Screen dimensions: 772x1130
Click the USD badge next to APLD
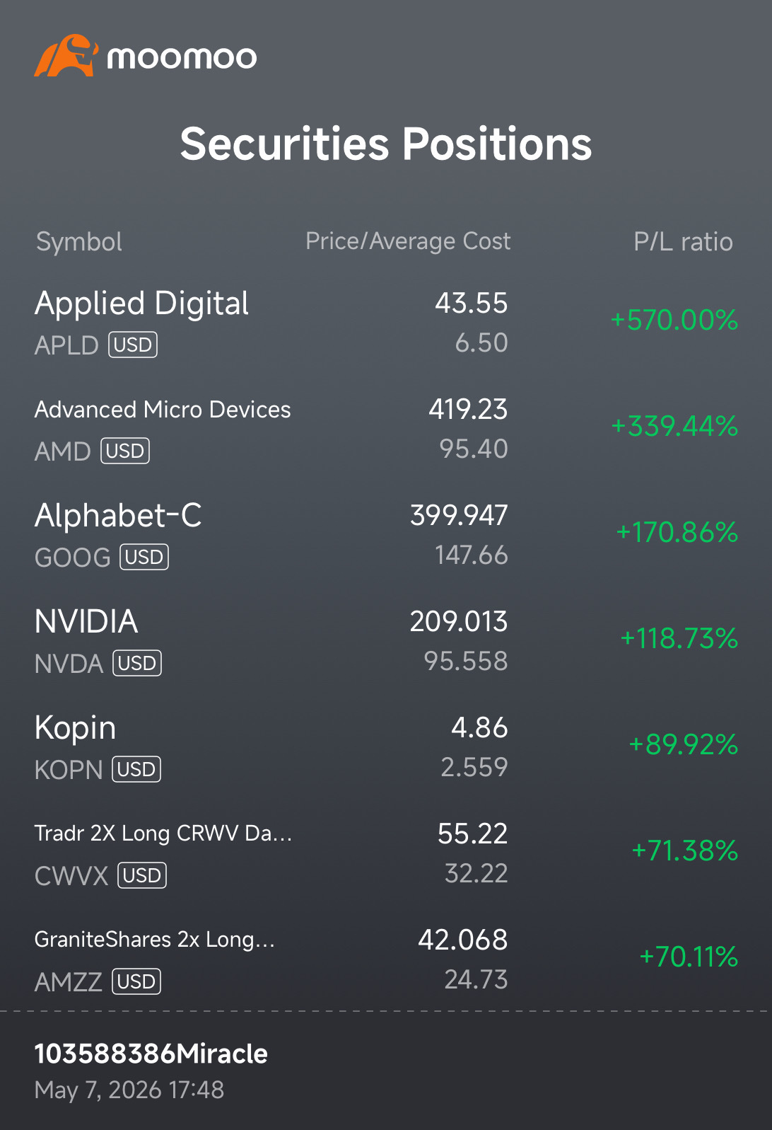coord(133,345)
